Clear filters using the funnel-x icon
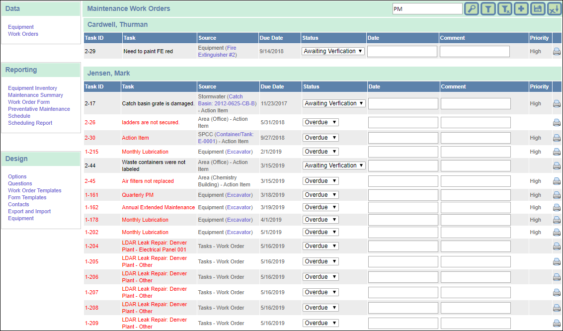The width and height of the screenshot is (563, 331). tap(504, 8)
